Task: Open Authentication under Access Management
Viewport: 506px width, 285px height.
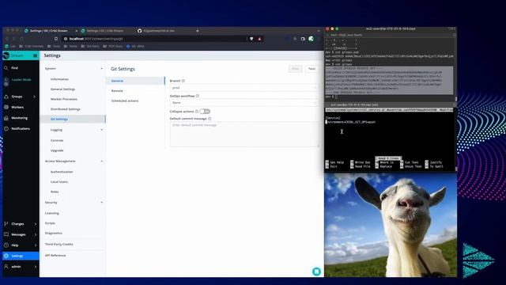Action: 62,172
